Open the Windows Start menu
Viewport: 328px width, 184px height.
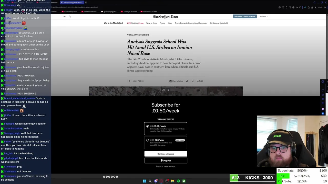pos(144,181)
